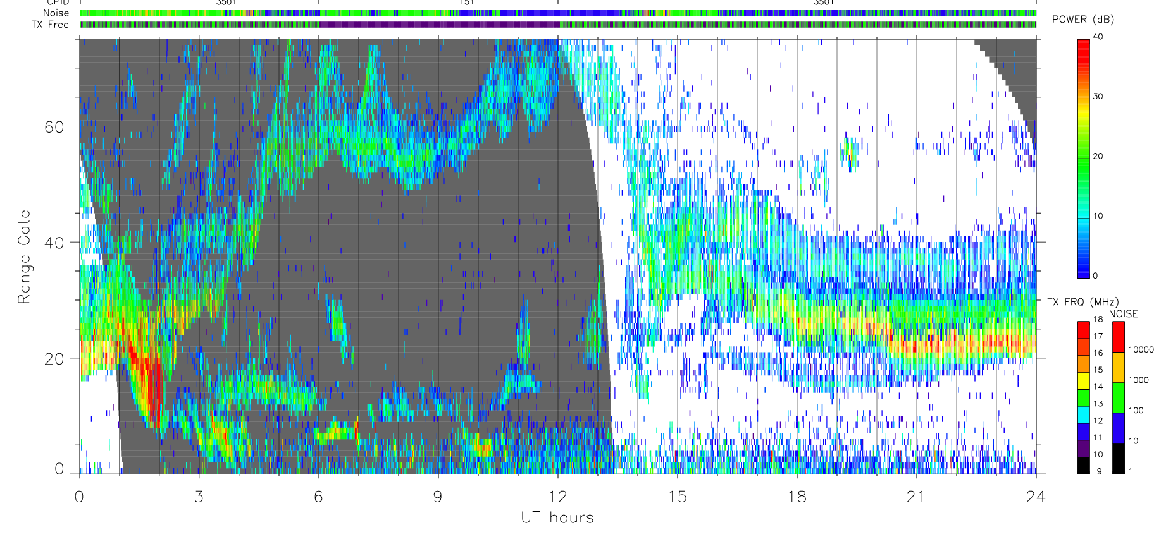Click the 6 tick label on UT axis
The image size is (1166, 537).
(318, 497)
